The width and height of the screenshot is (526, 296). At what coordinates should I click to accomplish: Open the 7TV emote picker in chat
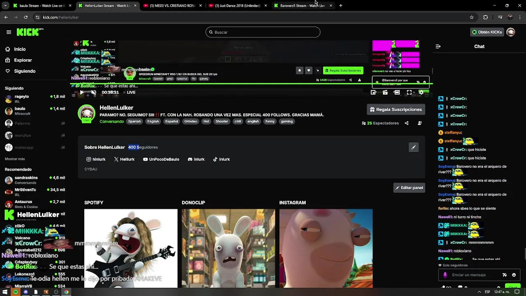(505, 275)
